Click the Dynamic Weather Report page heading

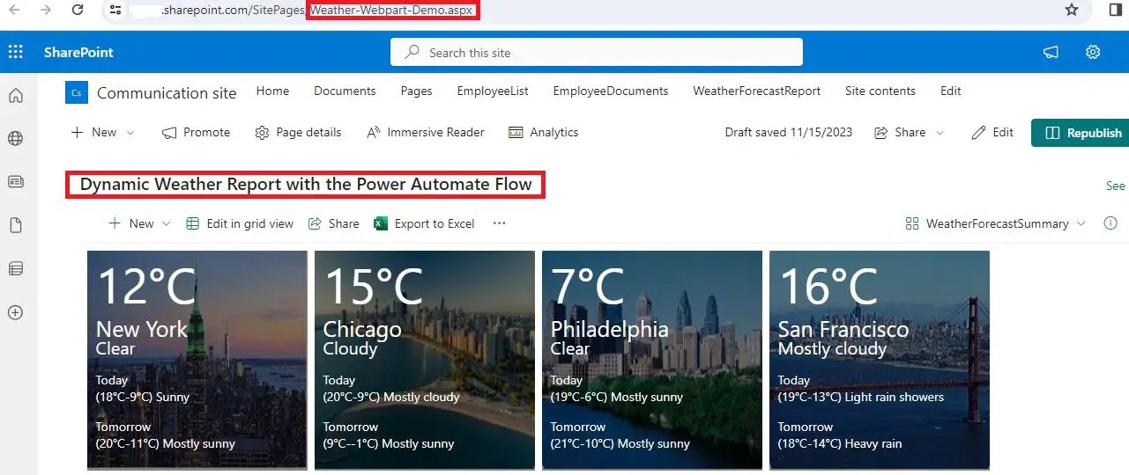(306, 184)
